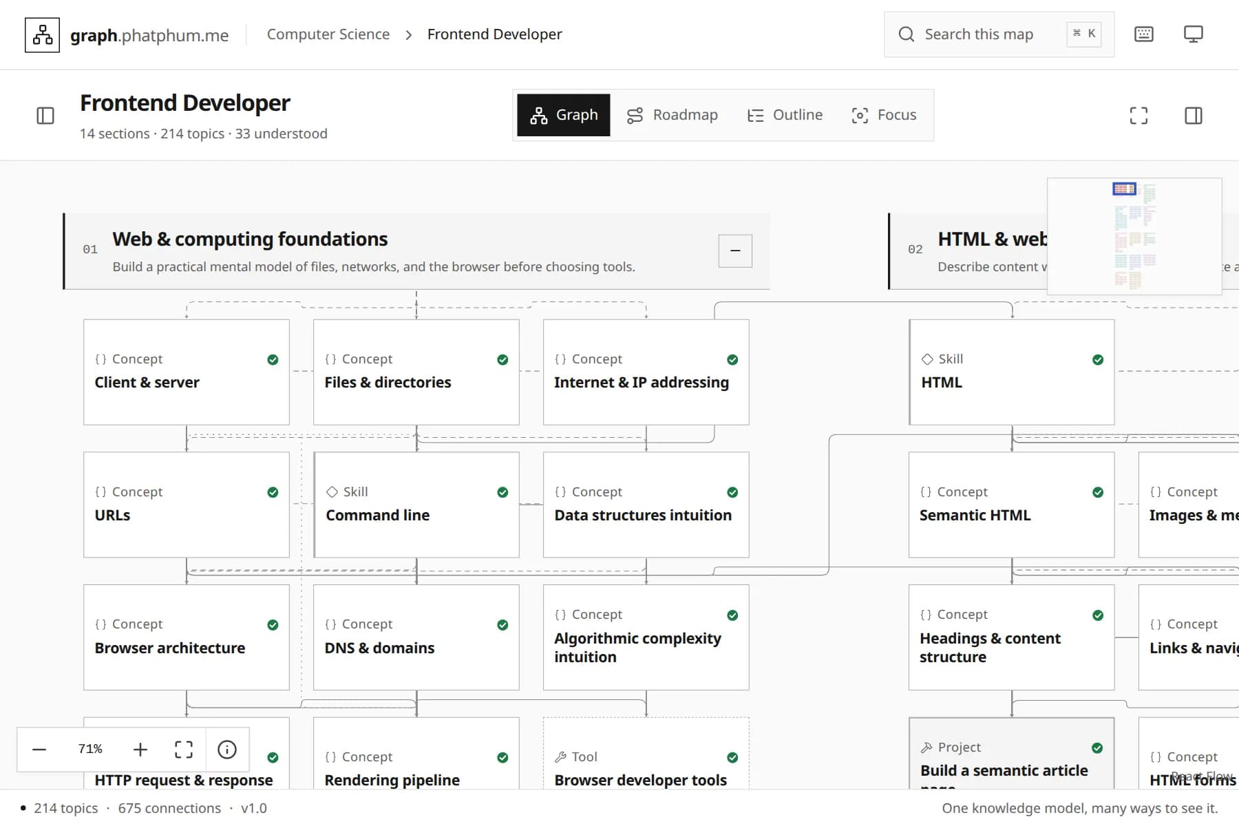Click the Concept braces icon on URLs card

(x=101, y=491)
